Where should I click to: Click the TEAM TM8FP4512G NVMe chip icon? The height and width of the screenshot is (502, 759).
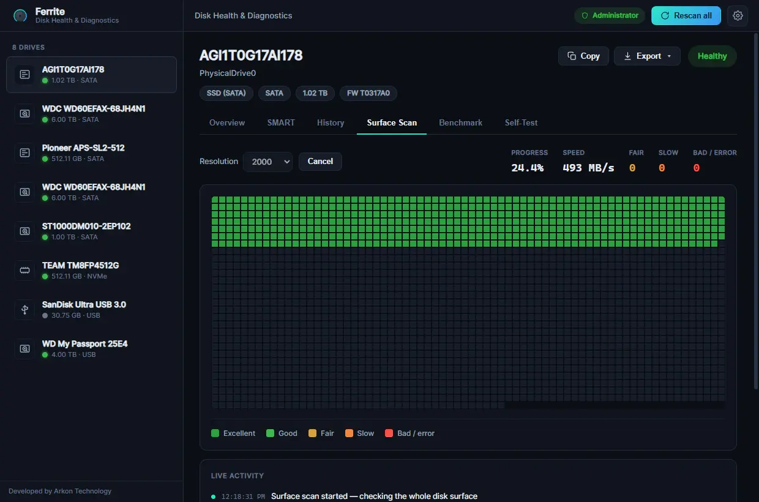click(24, 271)
